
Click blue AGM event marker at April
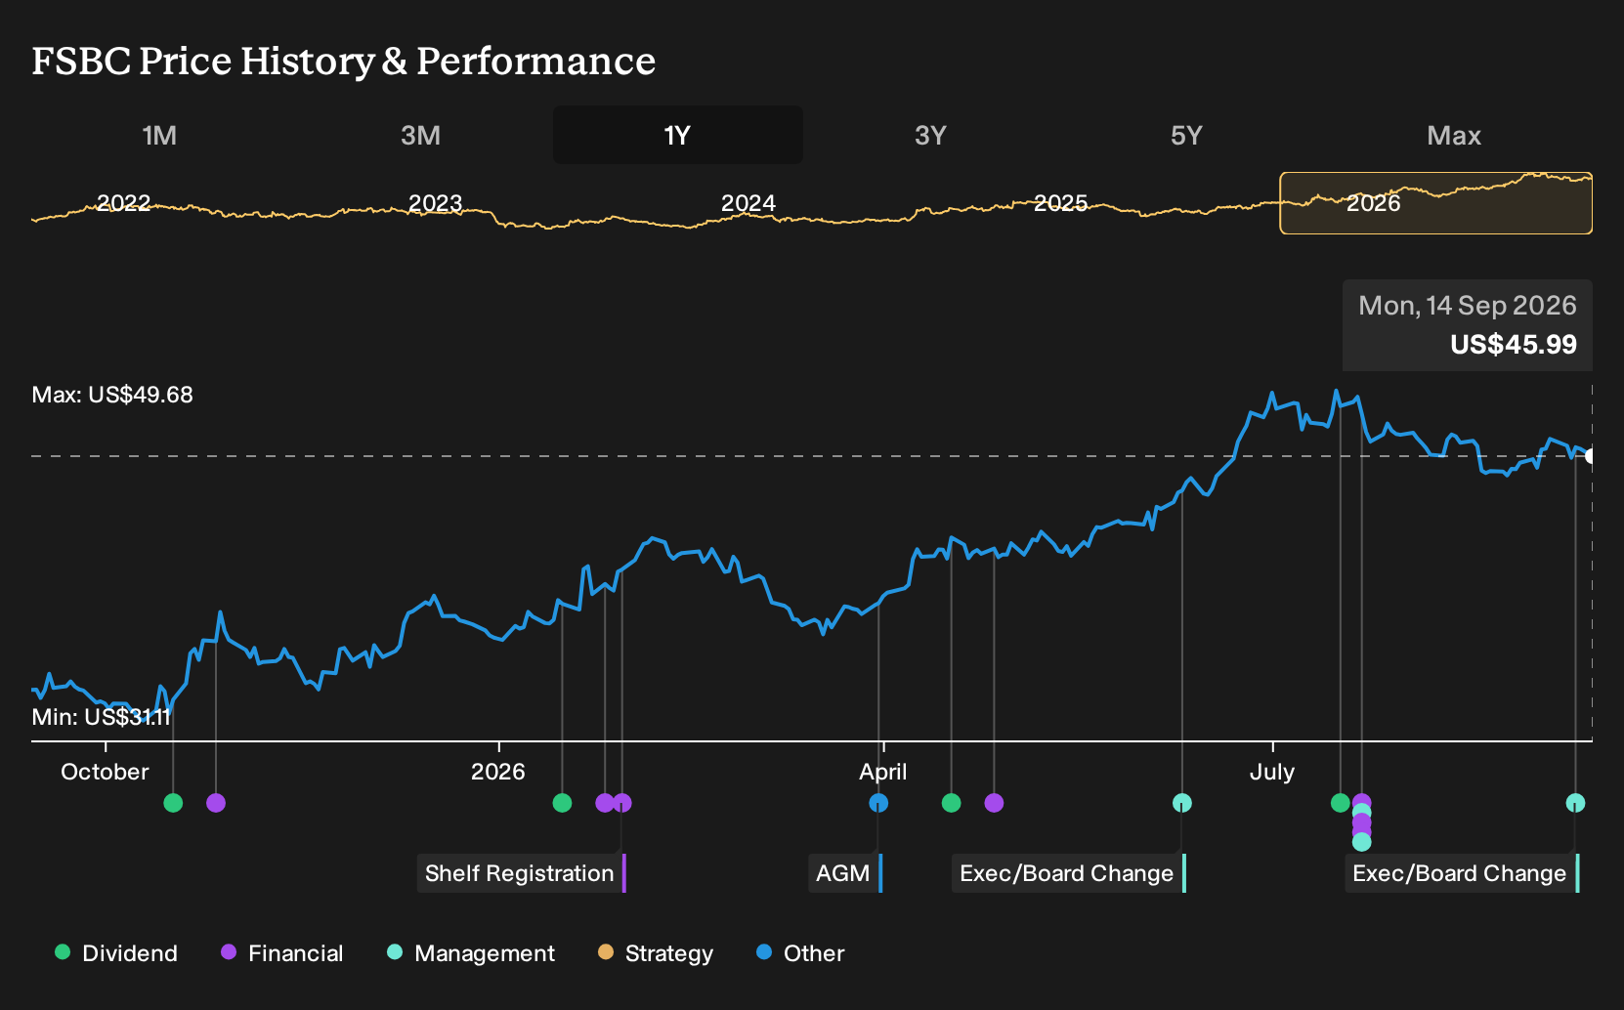click(x=878, y=803)
